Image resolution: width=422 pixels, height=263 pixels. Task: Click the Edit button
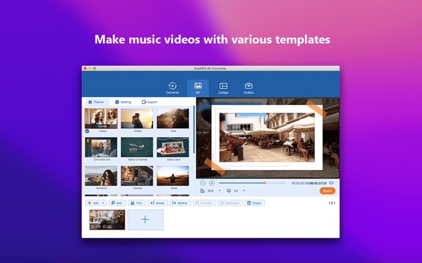click(117, 203)
